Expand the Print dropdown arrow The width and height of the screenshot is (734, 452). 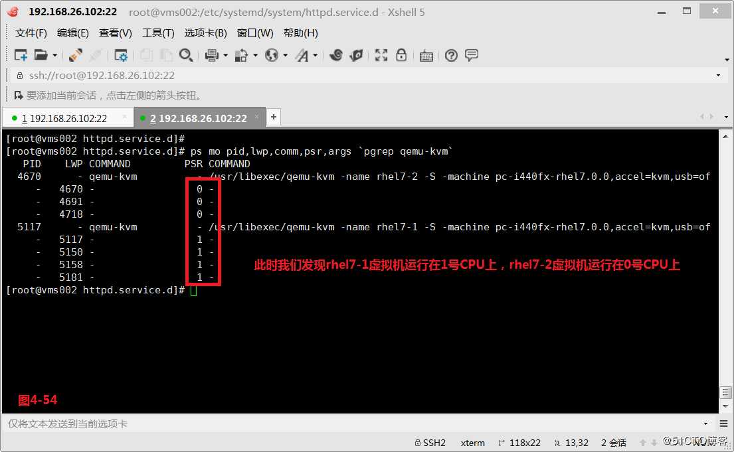tap(226, 56)
